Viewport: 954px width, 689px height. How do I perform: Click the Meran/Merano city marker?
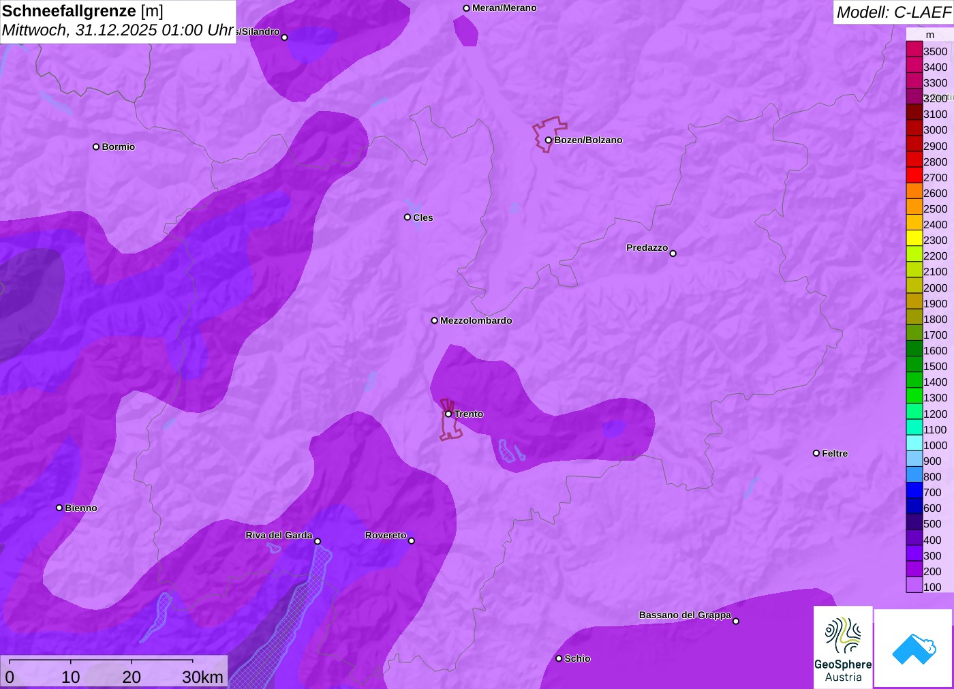466,8
